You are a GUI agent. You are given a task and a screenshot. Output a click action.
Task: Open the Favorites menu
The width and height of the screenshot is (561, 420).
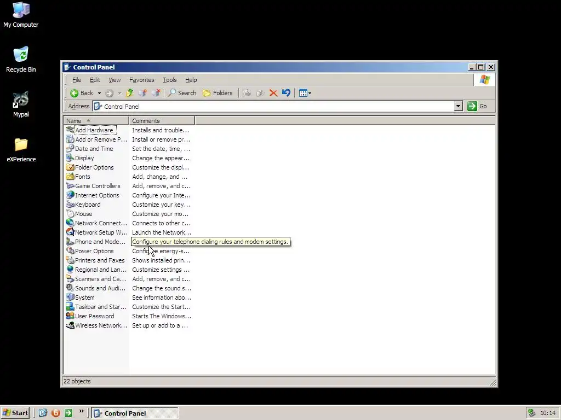pyautogui.click(x=142, y=80)
